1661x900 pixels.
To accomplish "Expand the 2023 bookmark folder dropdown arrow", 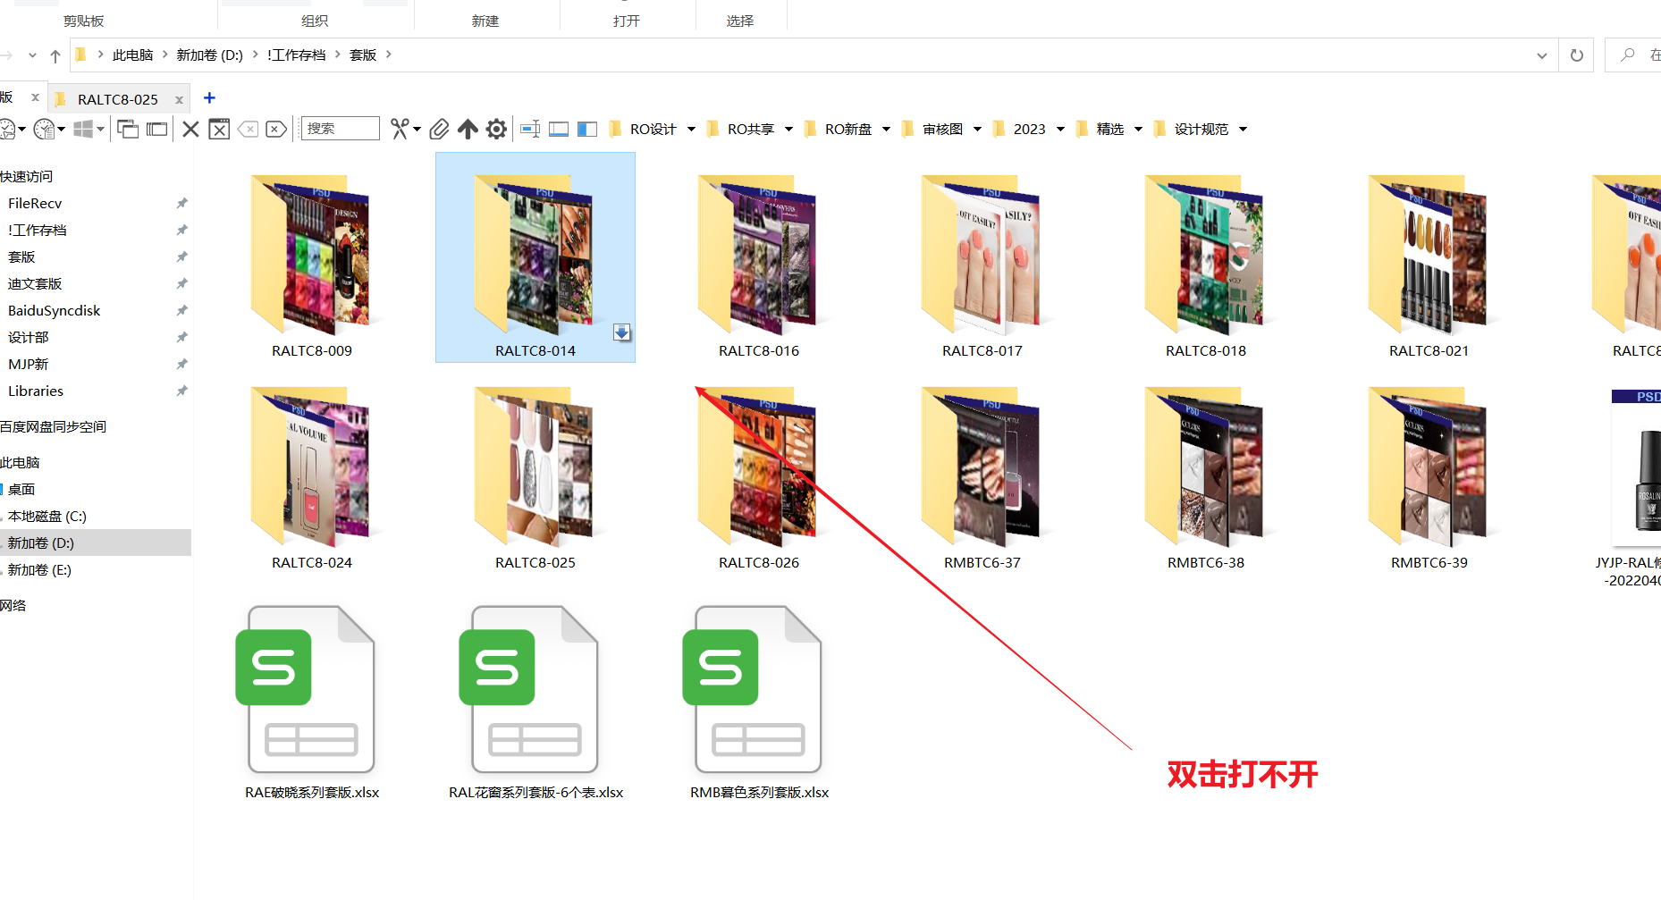I will coord(1060,130).
